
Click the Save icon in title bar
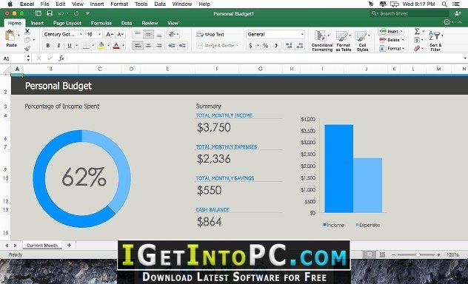[x=50, y=13]
